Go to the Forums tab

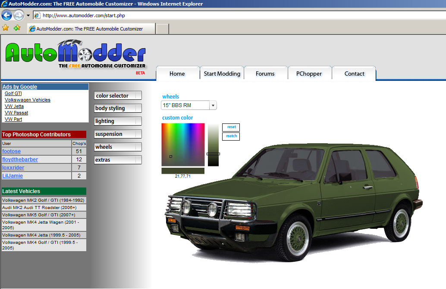[x=265, y=74]
